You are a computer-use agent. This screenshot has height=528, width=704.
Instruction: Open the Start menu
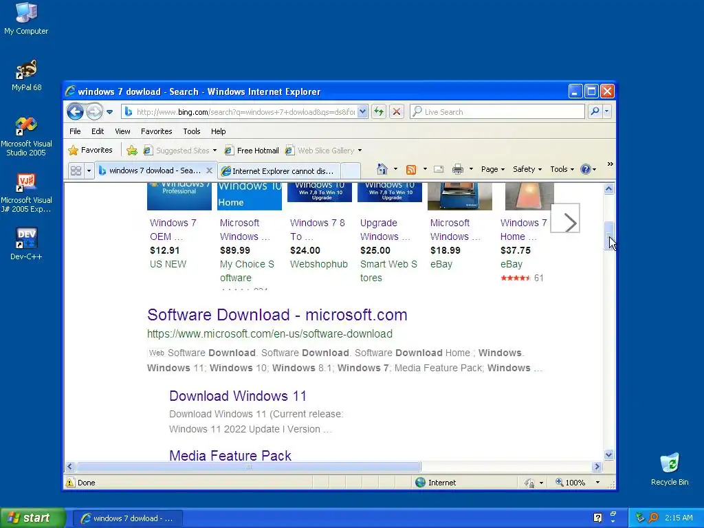(32, 518)
